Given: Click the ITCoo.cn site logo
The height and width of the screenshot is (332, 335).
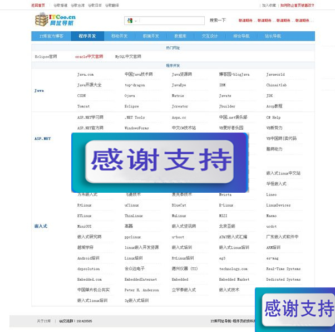Looking at the screenshot, I should pos(55,19).
